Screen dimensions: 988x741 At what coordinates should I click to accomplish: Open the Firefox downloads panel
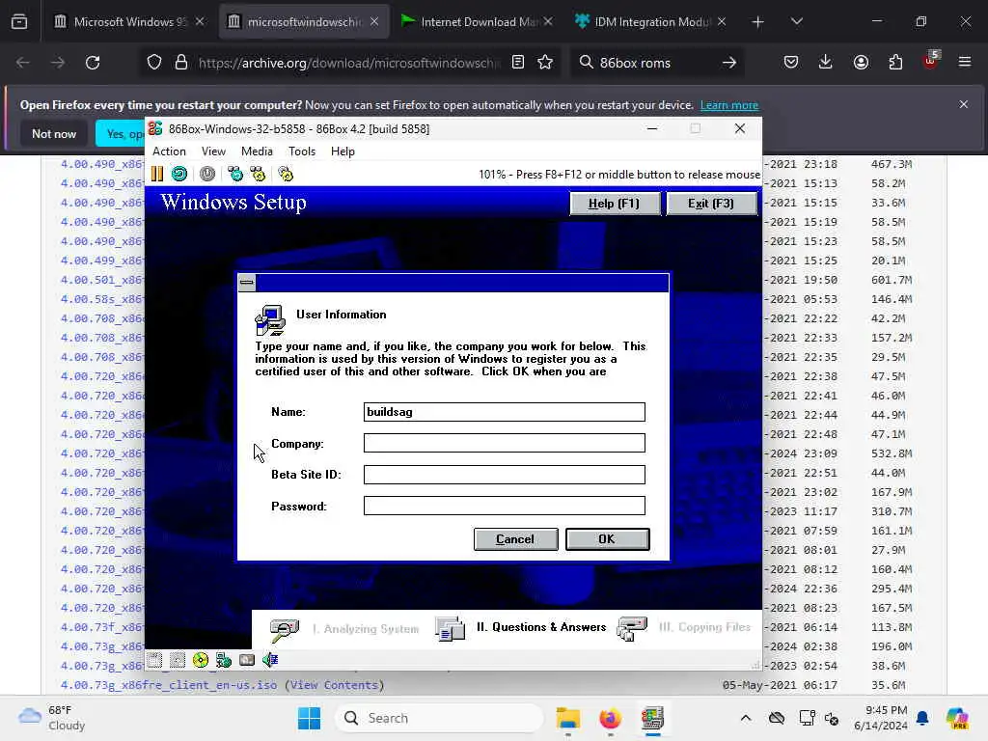(x=826, y=63)
